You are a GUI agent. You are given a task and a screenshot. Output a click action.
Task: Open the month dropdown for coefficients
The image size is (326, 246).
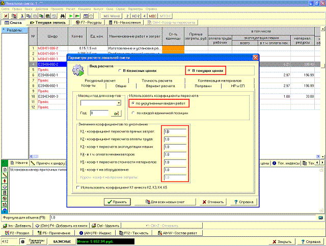point(118,103)
